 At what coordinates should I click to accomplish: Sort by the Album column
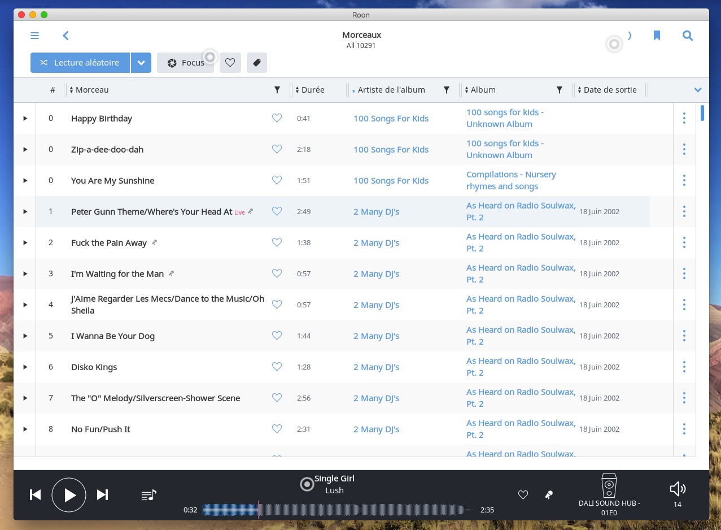tap(480, 90)
